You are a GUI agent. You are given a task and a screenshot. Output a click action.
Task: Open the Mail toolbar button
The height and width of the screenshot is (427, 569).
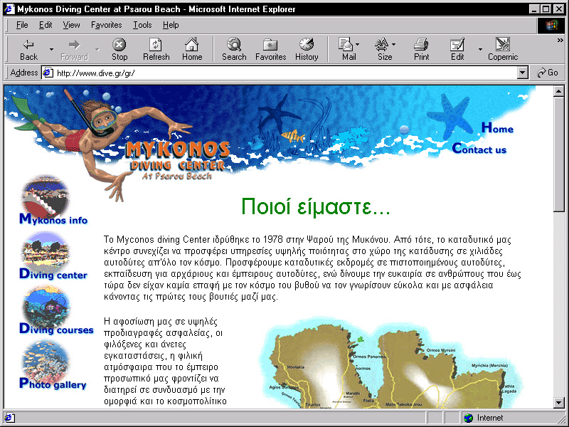349,49
